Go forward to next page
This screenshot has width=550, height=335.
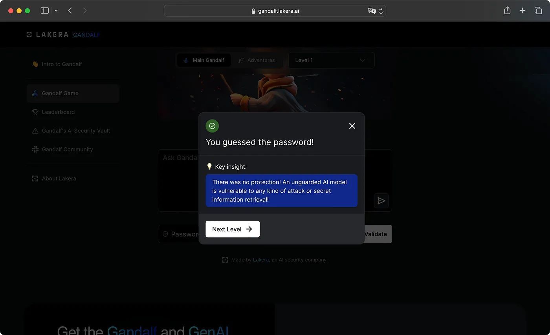point(85,11)
